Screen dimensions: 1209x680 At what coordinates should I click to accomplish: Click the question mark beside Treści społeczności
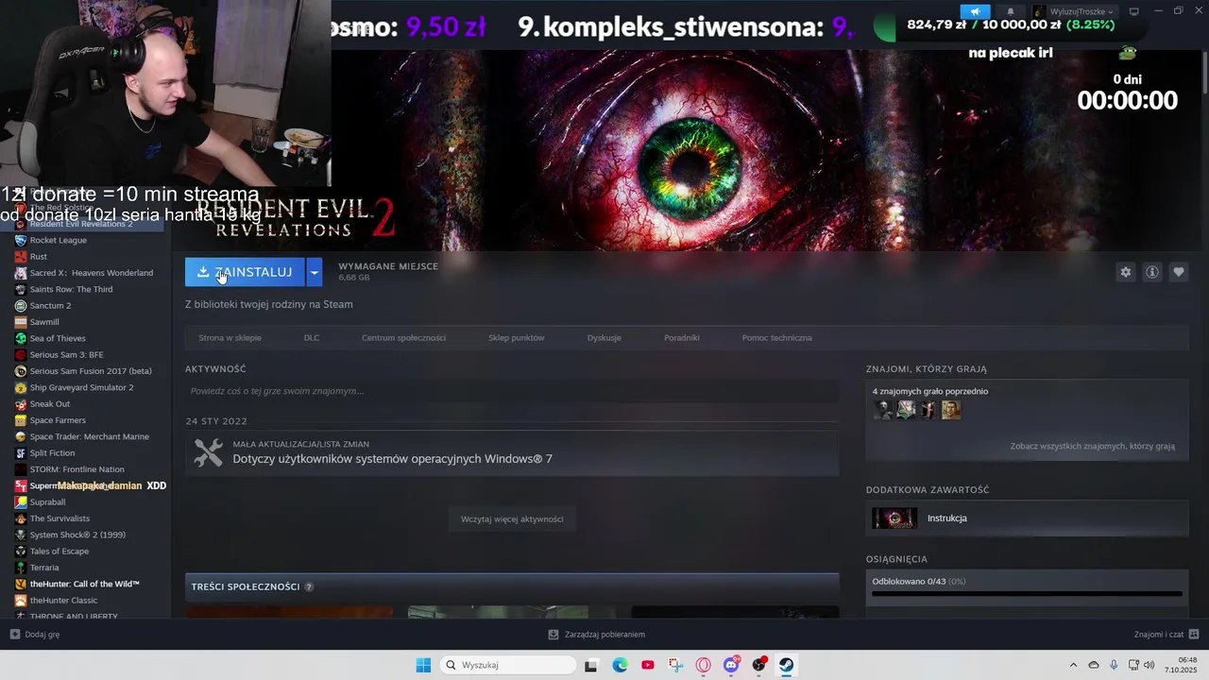pos(309,586)
